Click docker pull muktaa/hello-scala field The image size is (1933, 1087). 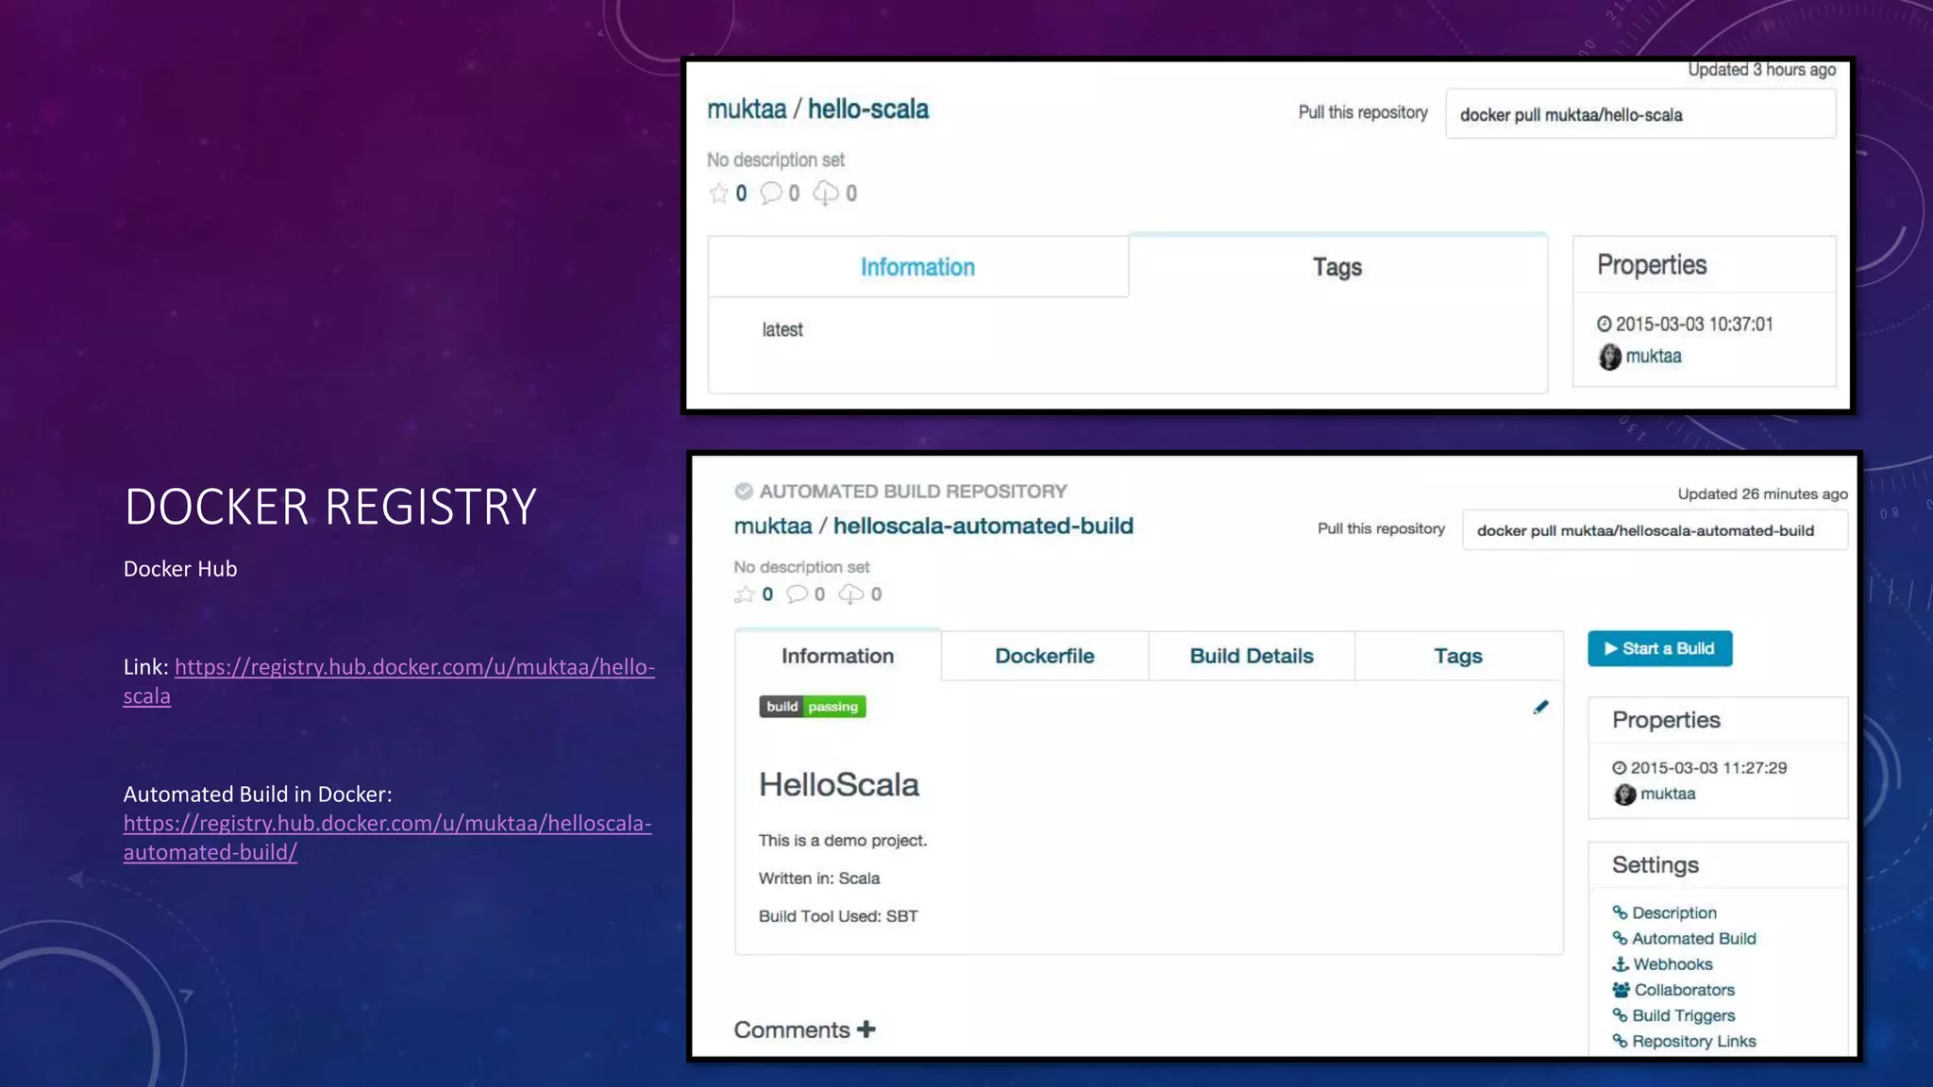click(1640, 114)
